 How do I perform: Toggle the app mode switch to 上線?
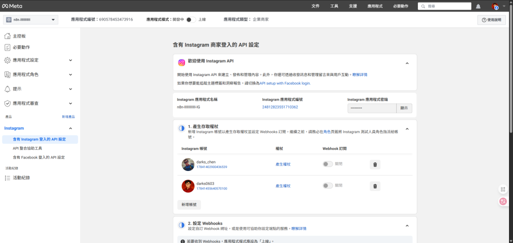coord(191,19)
